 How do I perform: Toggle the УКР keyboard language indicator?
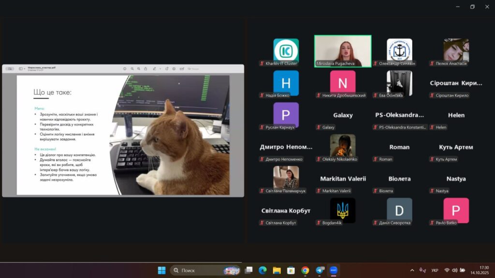(x=435, y=270)
